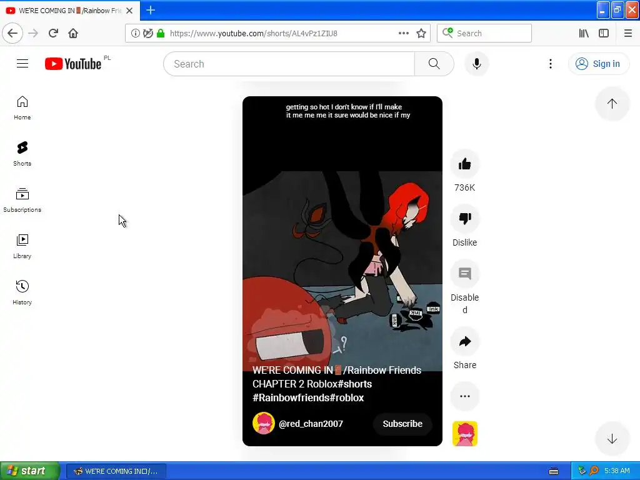Click the tracking protection shield icon
Viewport: 640px width, 480px height.
(148, 34)
